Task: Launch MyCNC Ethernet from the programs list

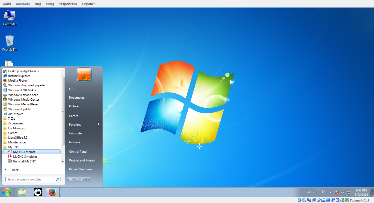Action: 24,152
